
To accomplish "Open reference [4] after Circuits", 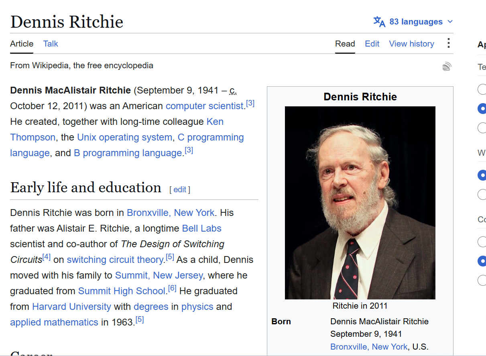I will click(47, 257).
